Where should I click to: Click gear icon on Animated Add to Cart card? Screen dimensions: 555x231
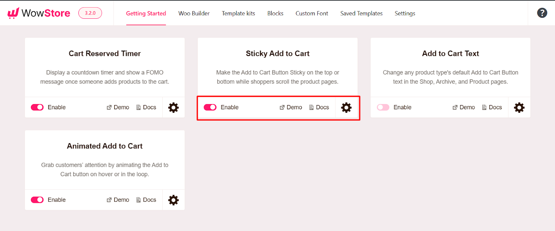coord(173,200)
